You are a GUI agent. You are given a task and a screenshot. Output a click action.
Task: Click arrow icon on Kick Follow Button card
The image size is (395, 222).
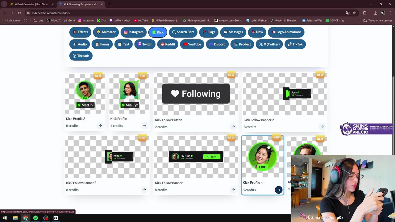point(233,127)
